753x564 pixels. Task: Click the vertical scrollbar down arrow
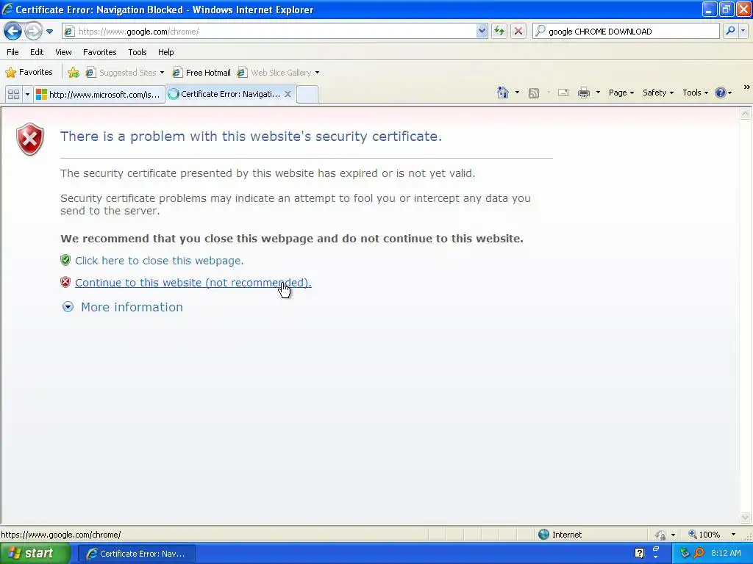(746, 517)
